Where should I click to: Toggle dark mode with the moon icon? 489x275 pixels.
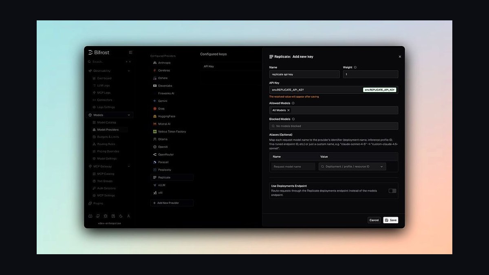121,216
